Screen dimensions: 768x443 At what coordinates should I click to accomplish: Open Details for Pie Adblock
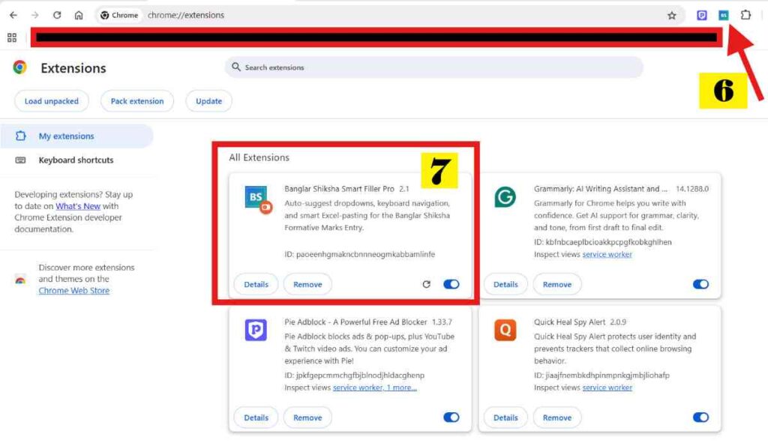(256, 418)
